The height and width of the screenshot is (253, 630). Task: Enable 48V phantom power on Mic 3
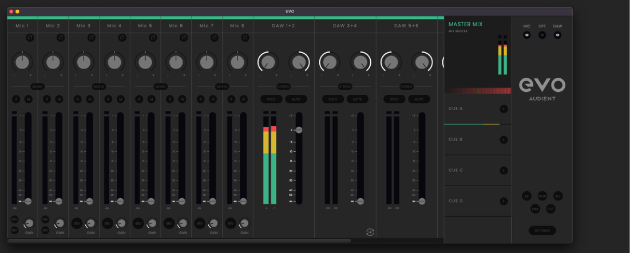coord(77,223)
